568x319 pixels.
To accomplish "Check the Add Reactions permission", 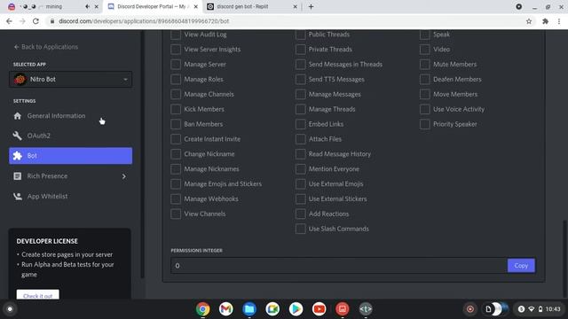I will click(300, 214).
